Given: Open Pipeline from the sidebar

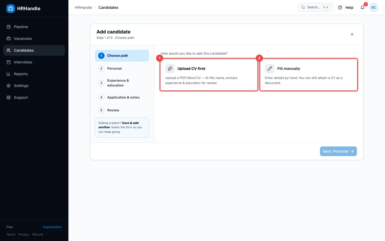Looking at the screenshot, I should click(x=34, y=27).
